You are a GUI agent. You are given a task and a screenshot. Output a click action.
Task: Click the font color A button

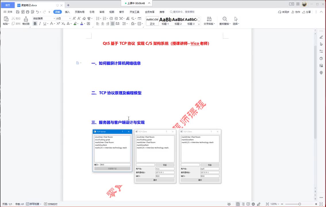(x=82, y=24)
